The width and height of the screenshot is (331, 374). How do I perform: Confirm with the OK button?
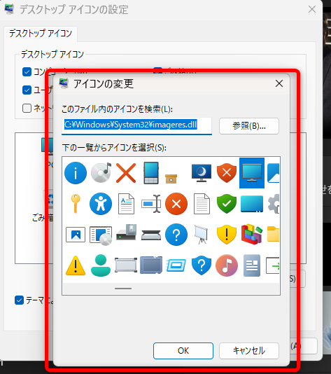[183, 351]
